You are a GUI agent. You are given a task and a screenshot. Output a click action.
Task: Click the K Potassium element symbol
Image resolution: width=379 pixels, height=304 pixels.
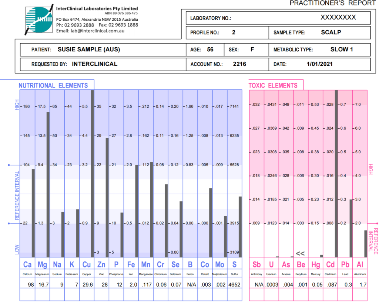point(72,265)
